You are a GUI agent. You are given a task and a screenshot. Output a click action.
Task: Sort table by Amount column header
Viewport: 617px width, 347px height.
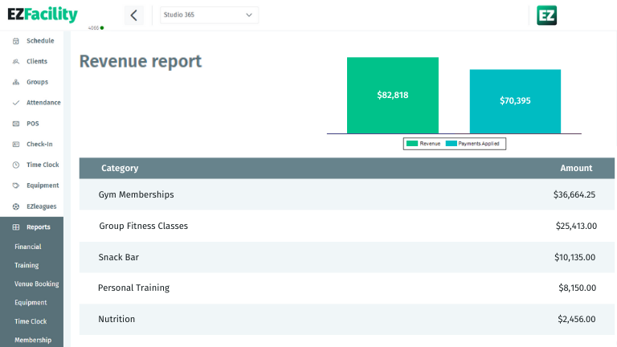(x=576, y=169)
